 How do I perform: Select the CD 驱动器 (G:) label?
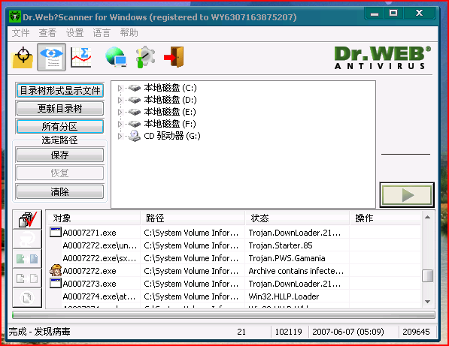pos(172,136)
